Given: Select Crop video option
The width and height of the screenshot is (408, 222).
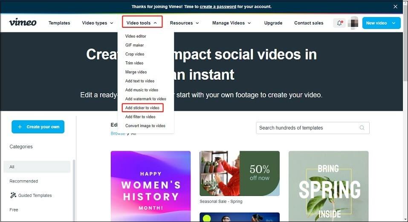Looking at the screenshot, I should (x=135, y=54).
